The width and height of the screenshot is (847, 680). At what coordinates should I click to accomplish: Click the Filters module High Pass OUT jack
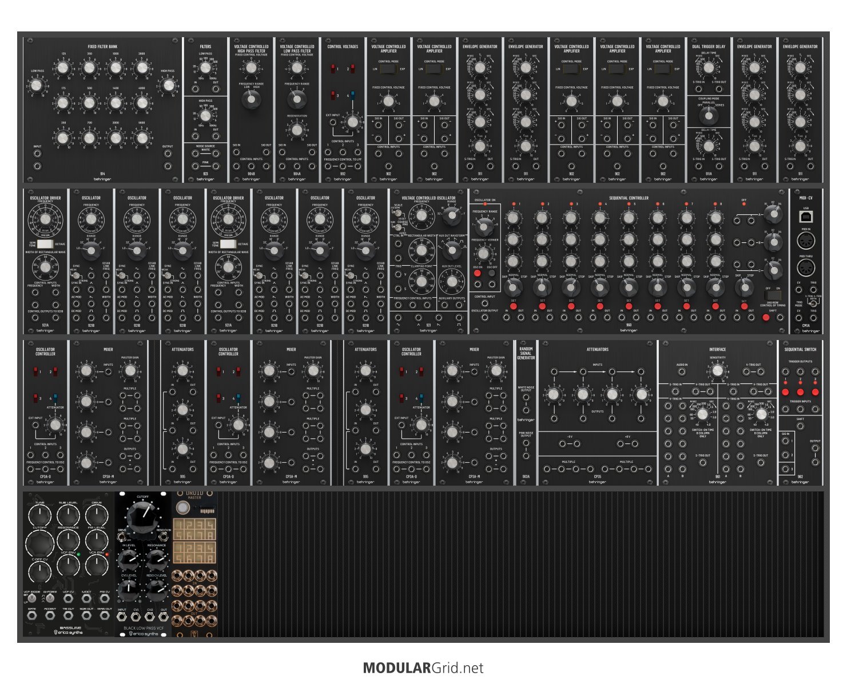216,136
